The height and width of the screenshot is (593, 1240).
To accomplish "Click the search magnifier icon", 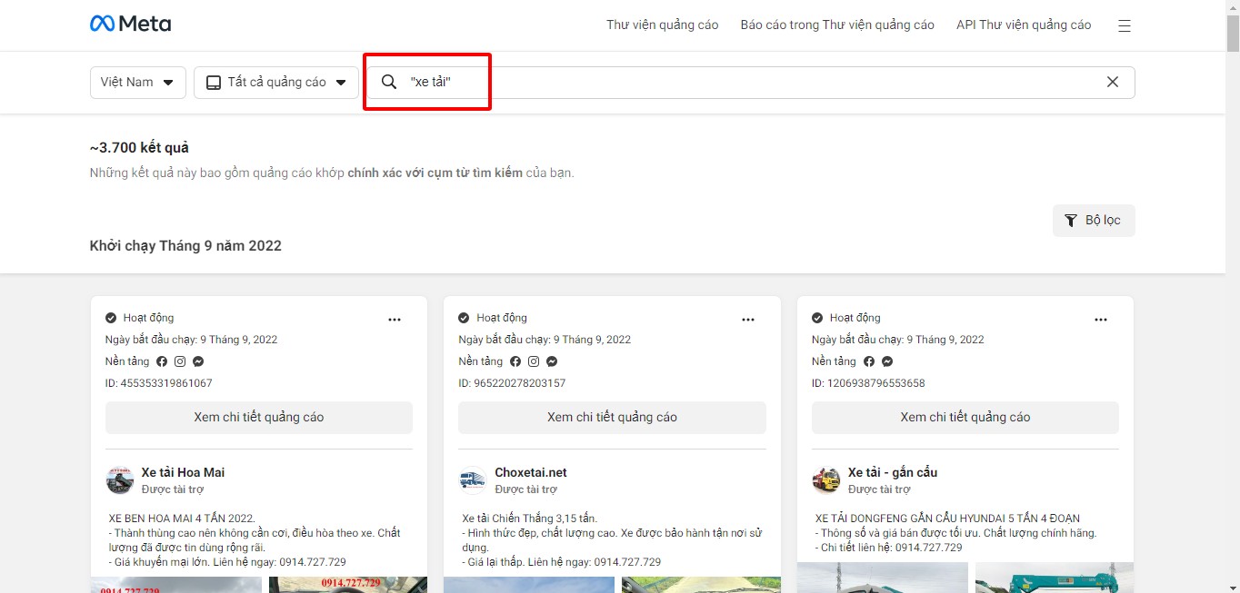I will (388, 82).
